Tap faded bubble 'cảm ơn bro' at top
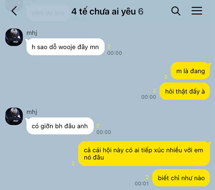The width and height of the screenshot is (215, 190). [x=48, y=13]
